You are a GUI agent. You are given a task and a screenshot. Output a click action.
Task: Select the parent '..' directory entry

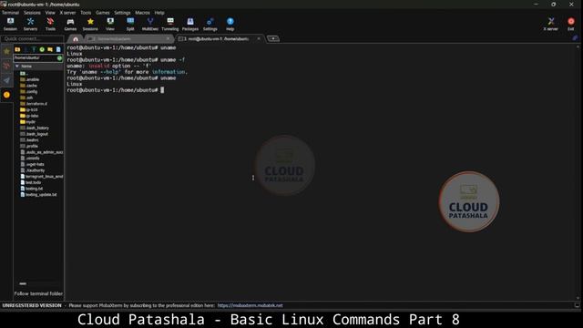click(25, 73)
